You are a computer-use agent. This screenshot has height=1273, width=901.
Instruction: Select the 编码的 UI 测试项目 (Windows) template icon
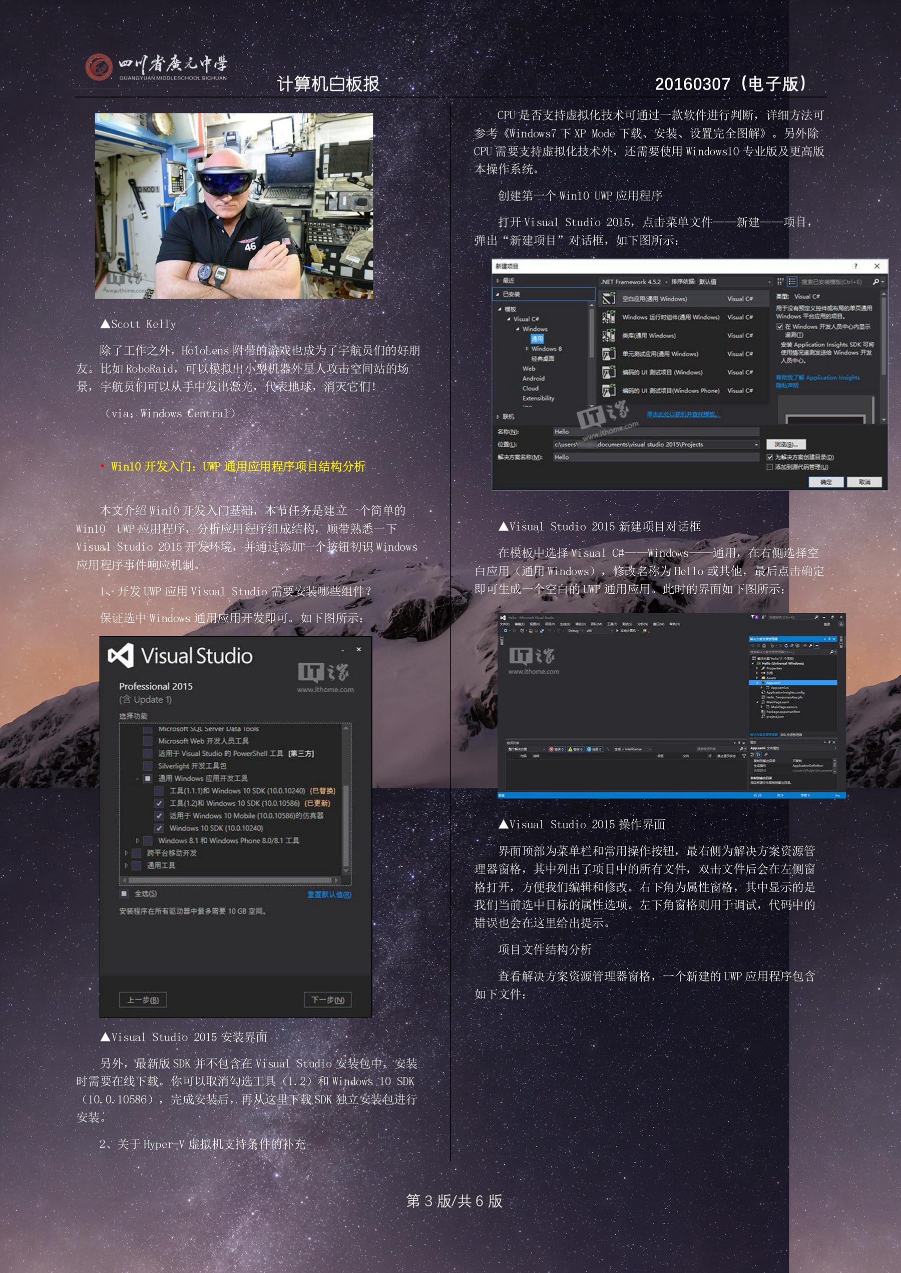[x=609, y=372]
